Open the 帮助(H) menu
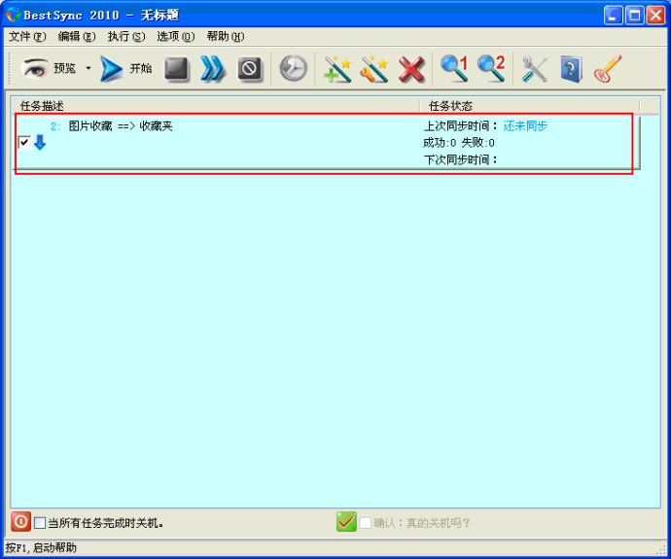 tap(226, 37)
